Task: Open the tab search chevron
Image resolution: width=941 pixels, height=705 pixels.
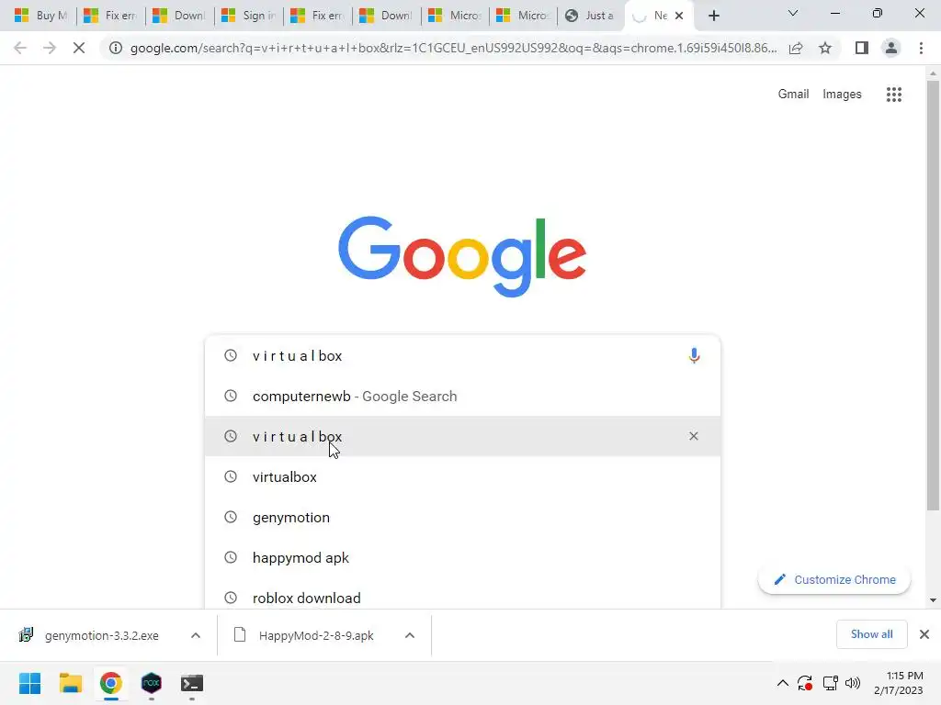Action: coord(793,13)
